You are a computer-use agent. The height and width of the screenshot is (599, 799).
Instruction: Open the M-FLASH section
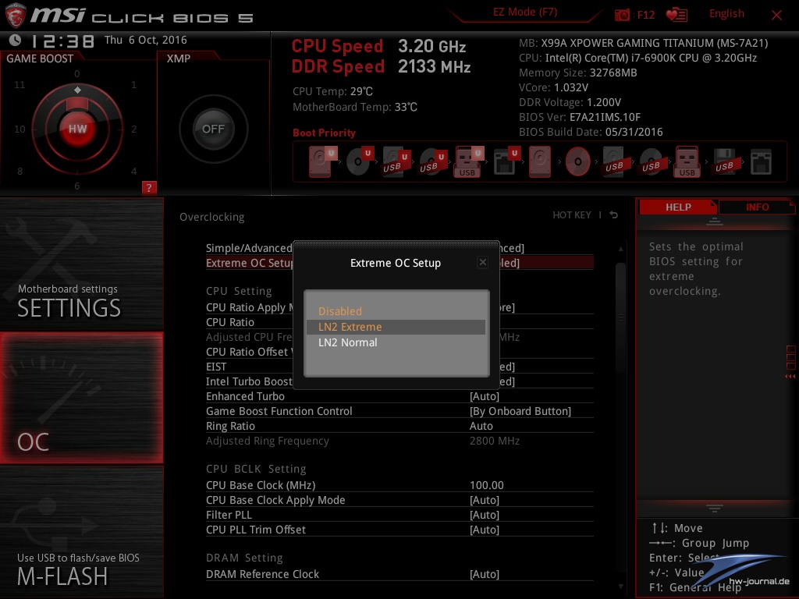click(x=81, y=532)
